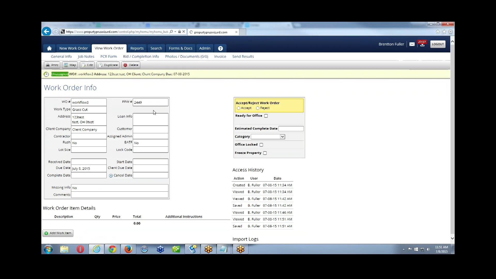
Task: Click the Send Results button
Action: 243,56
